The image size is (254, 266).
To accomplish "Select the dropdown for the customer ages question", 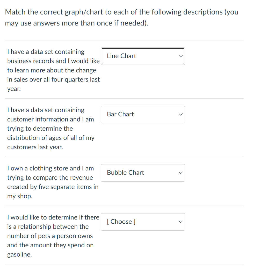I will click(143, 114).
